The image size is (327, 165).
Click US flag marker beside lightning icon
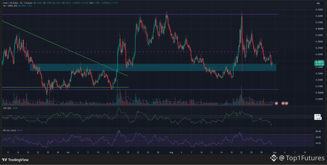pyautogui.click(x=276, y=103)
